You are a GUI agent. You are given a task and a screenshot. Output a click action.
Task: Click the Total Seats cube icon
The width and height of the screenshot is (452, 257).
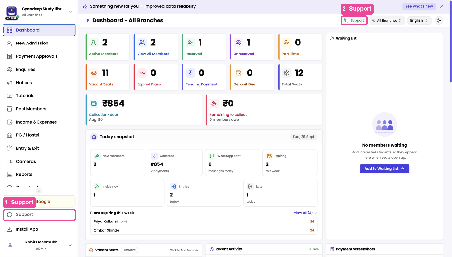tap(286, 73)
